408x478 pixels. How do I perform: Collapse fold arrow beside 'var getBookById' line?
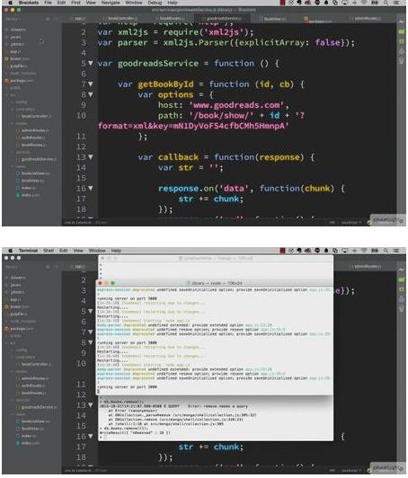[x=90, y=84]
